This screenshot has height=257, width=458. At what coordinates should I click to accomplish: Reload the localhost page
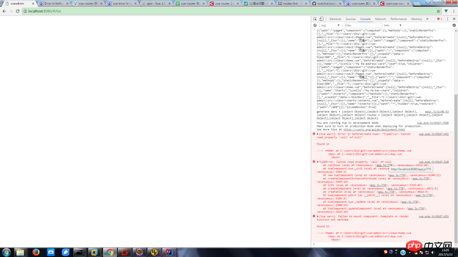click(x=18, y=11)
